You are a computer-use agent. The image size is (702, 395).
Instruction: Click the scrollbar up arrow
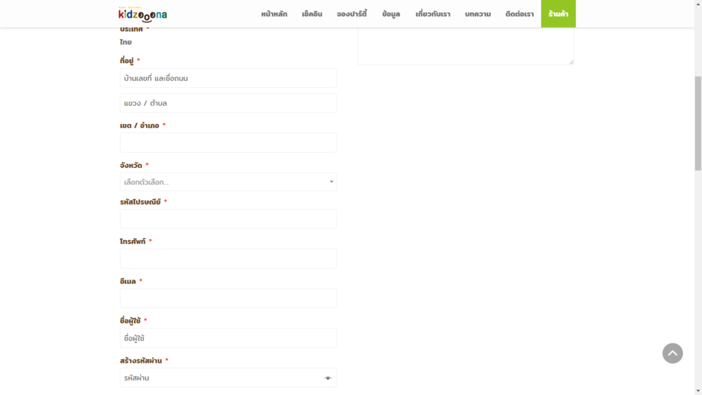pyautogui.click(x=698, y=3)
